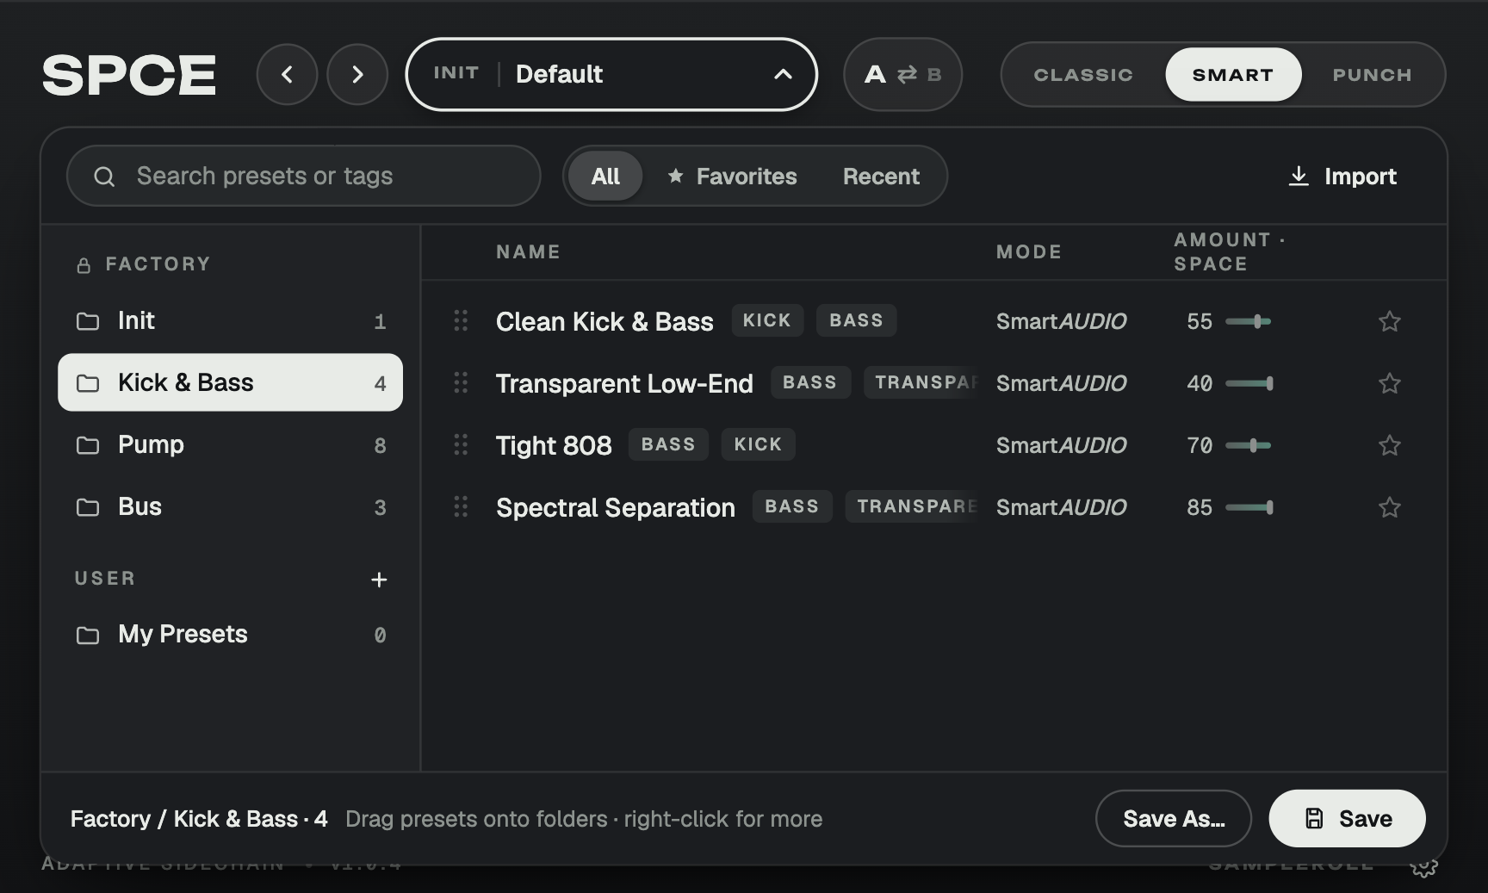Show All presets tab
The height and width of the screenshot is (893, 1488).
tap(605, 177)
